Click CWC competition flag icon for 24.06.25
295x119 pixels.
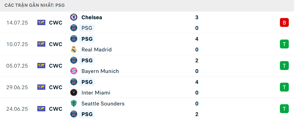(x=41, y=109)
